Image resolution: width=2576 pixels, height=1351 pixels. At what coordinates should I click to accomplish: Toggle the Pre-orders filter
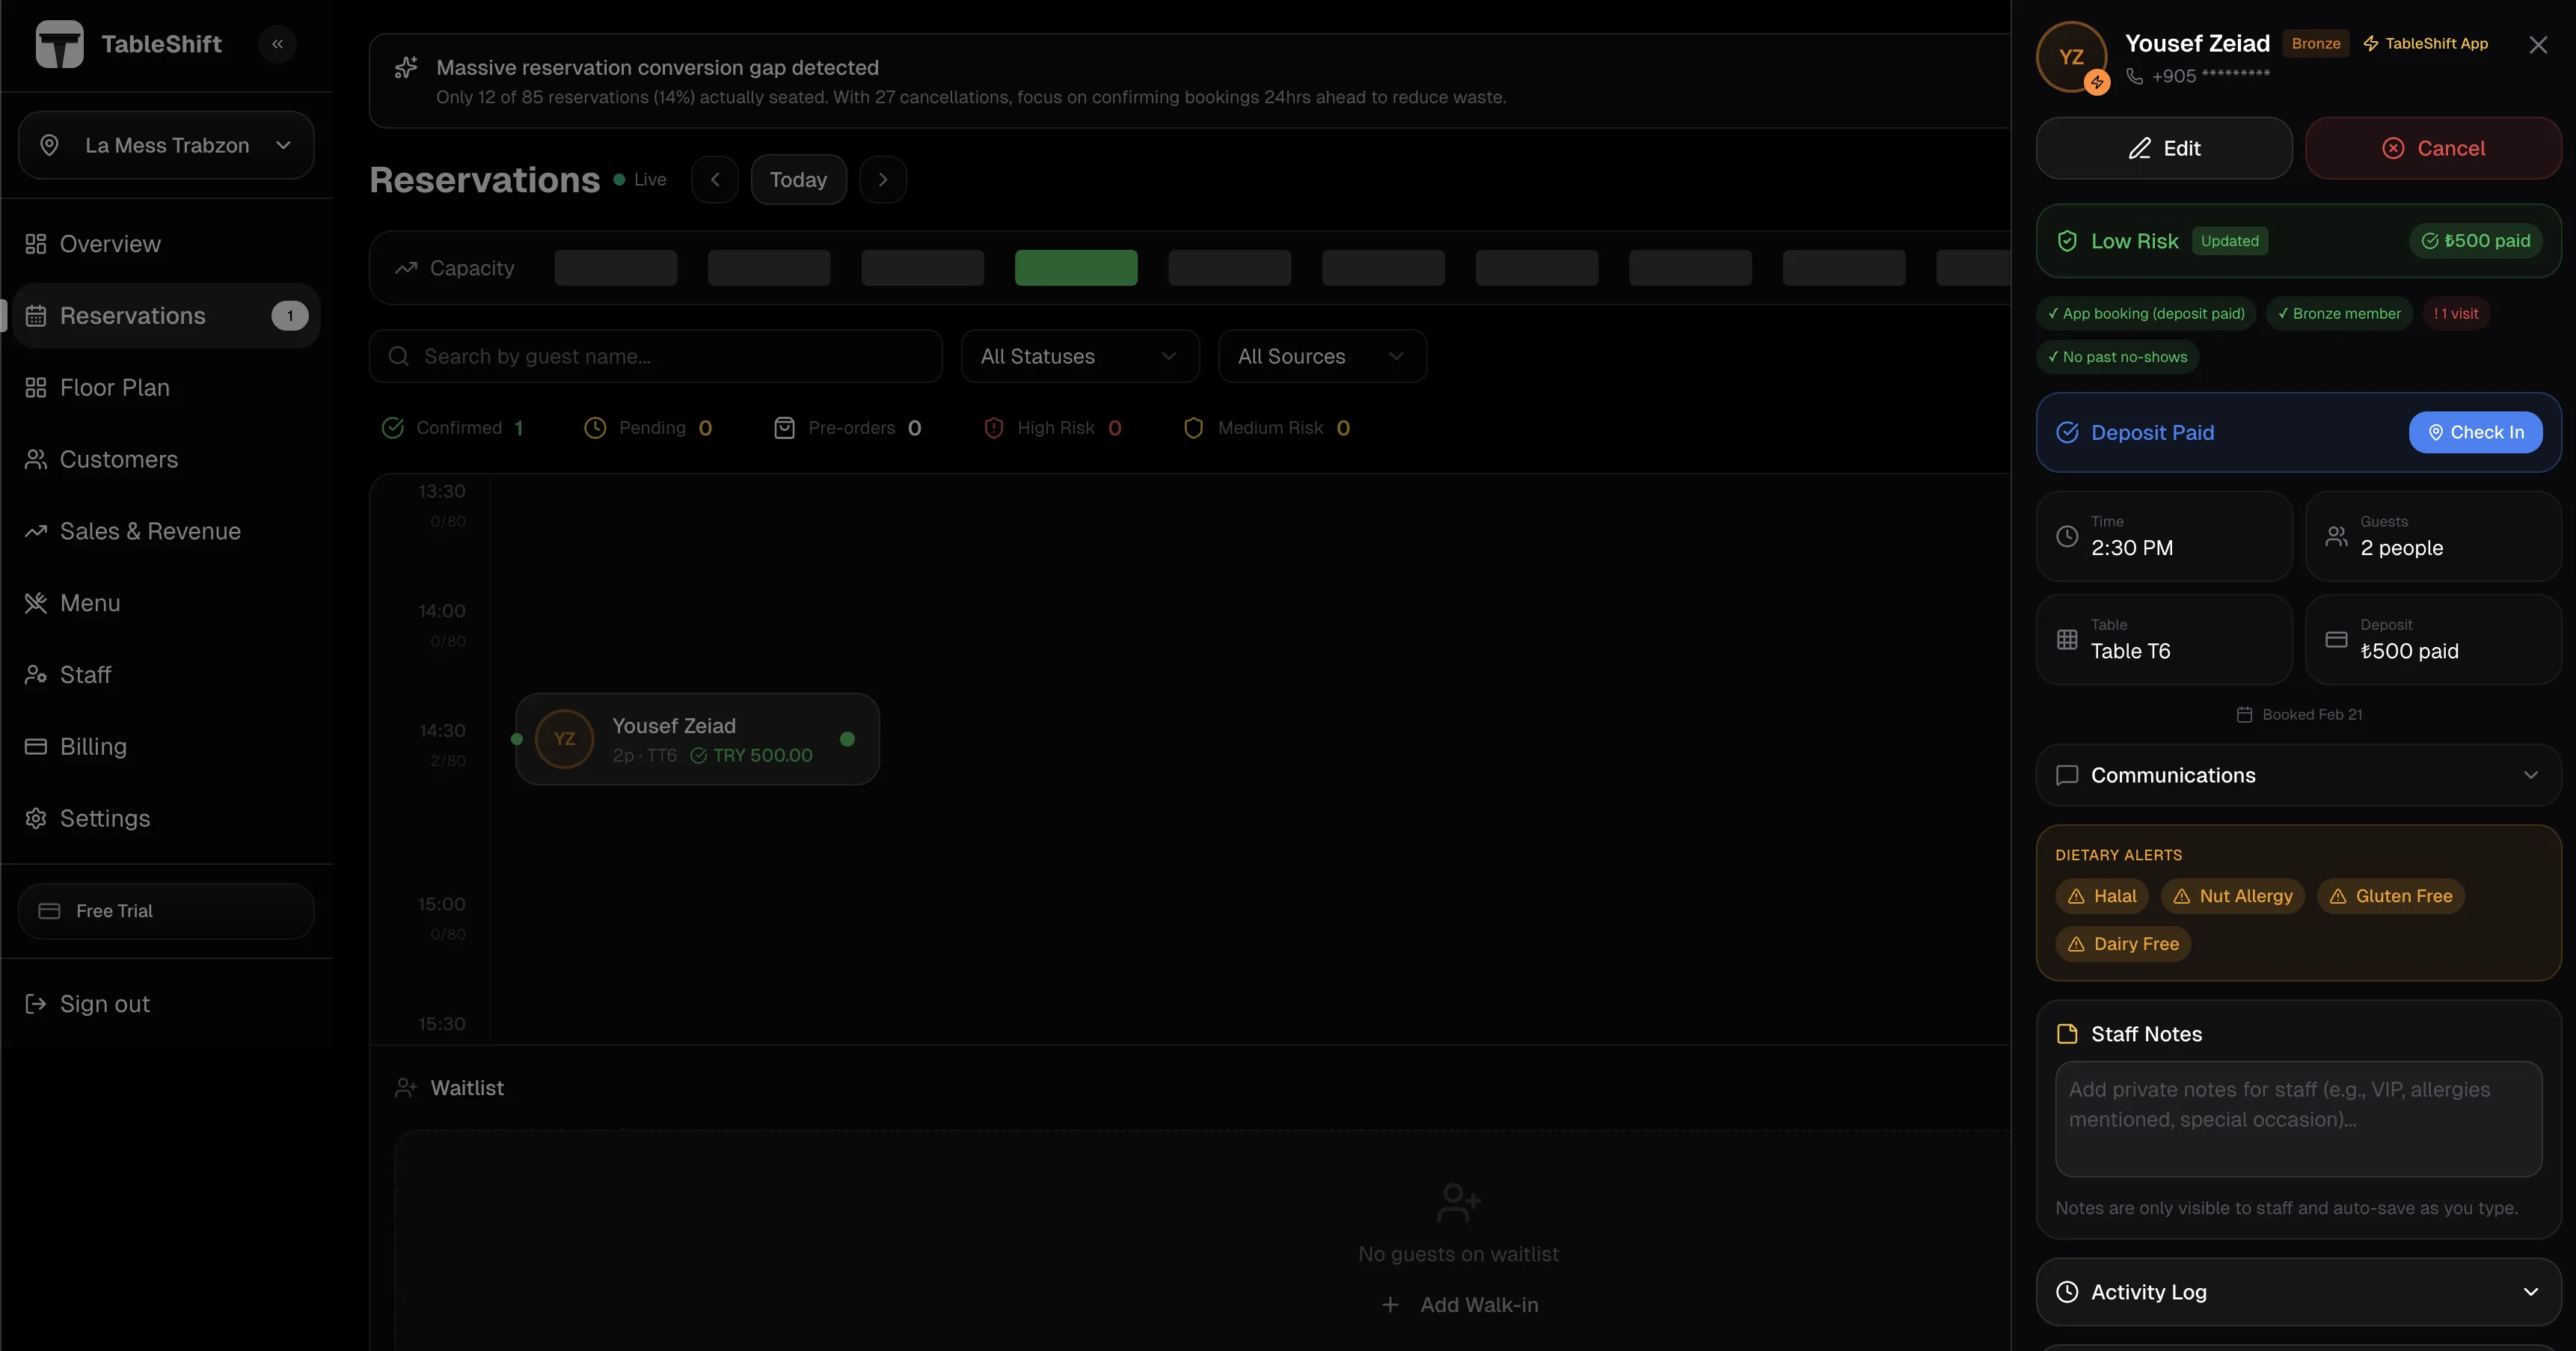(x=848, y=428)
